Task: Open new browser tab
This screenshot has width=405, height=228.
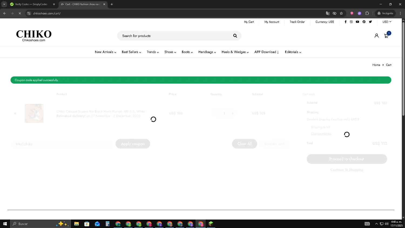Action: [112, 4]
